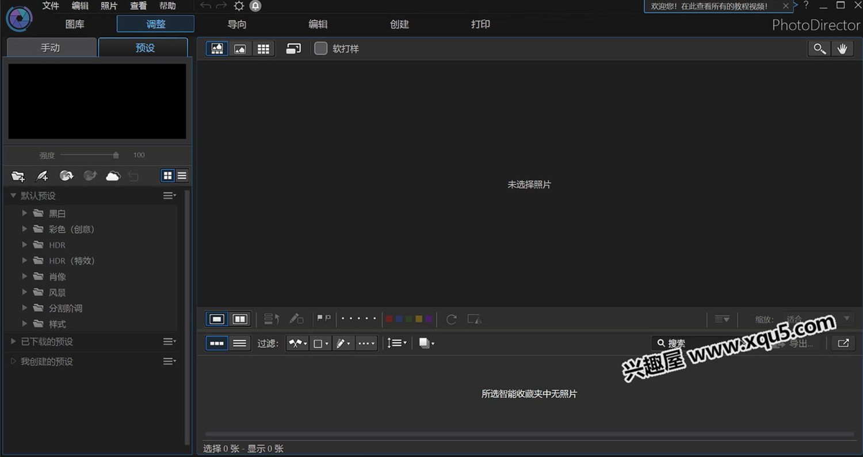863x457 pixels.
Task: Toggle compare two photos view
Action: point(240,319)
